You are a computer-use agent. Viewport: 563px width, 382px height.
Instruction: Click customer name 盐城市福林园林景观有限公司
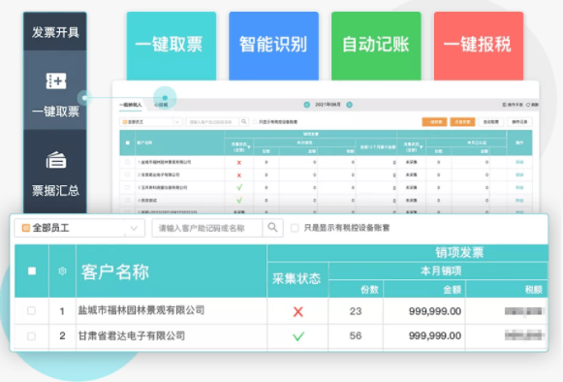tap(141, 310)
